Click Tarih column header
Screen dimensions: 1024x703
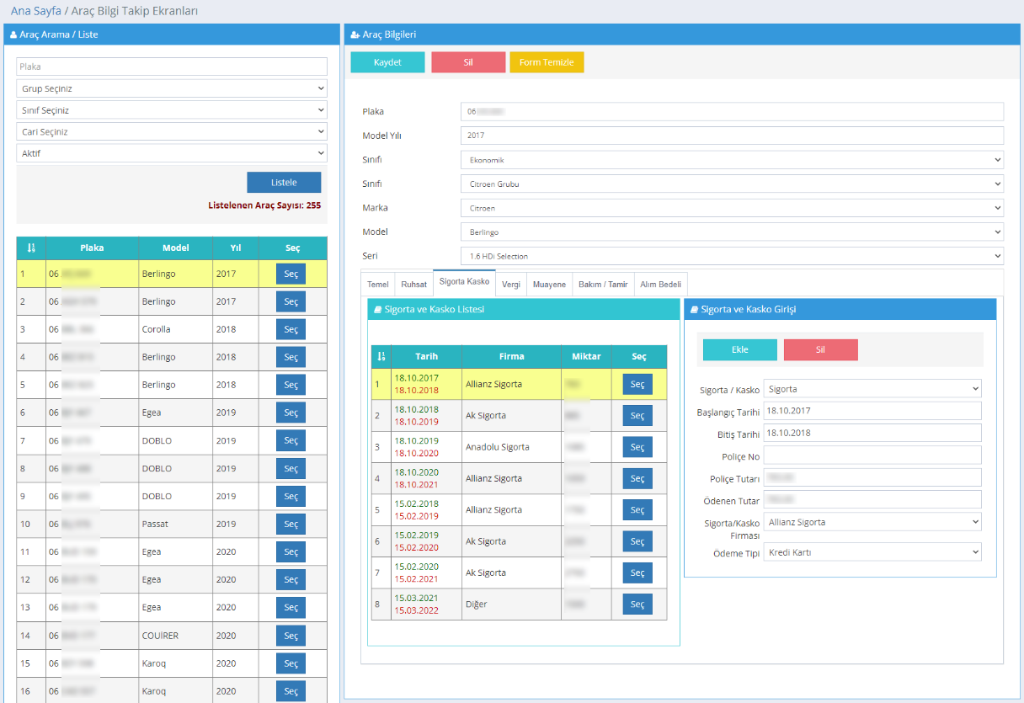426,356
